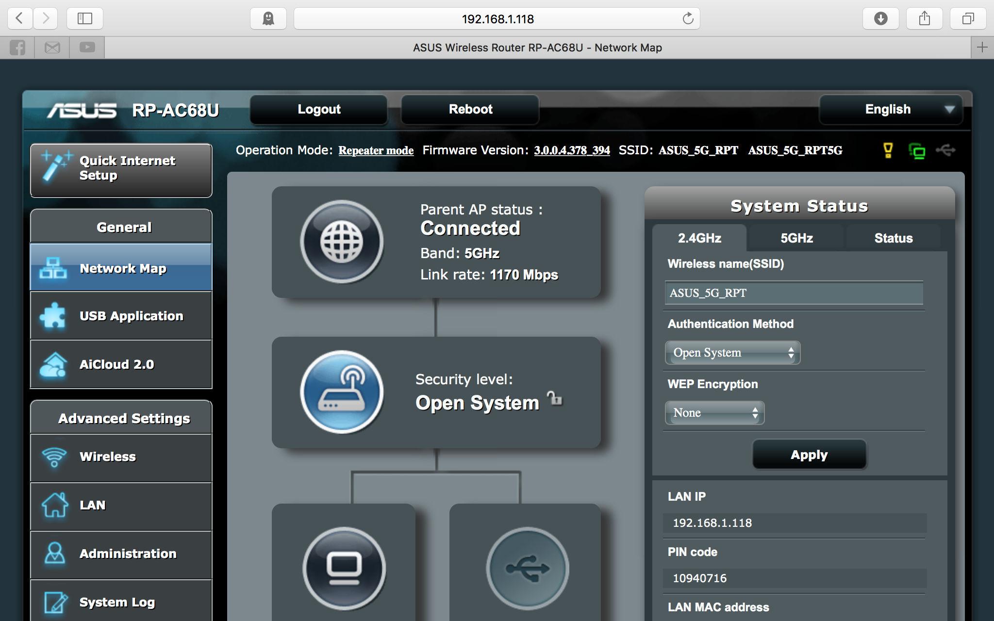Open USB Application menu item

(121, 316)
